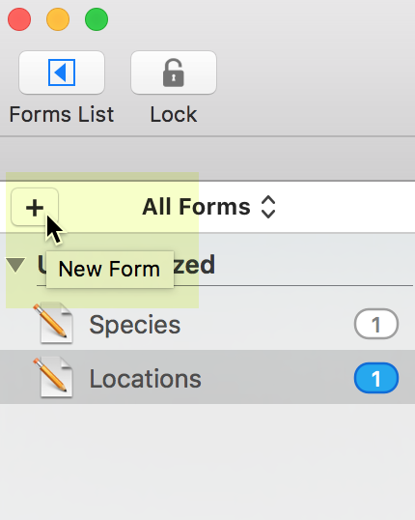Click the Species form pencil icon
Screen dimensions: 415x520
[x=53, y=324]
